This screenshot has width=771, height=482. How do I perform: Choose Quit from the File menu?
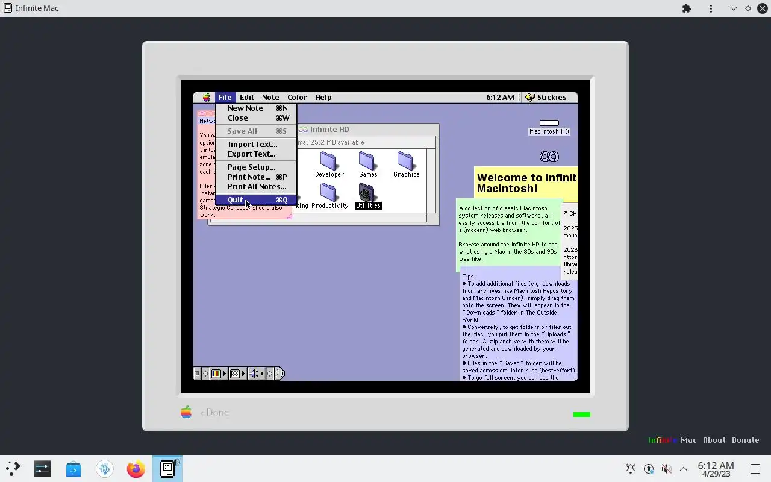[x=256, y=200]
